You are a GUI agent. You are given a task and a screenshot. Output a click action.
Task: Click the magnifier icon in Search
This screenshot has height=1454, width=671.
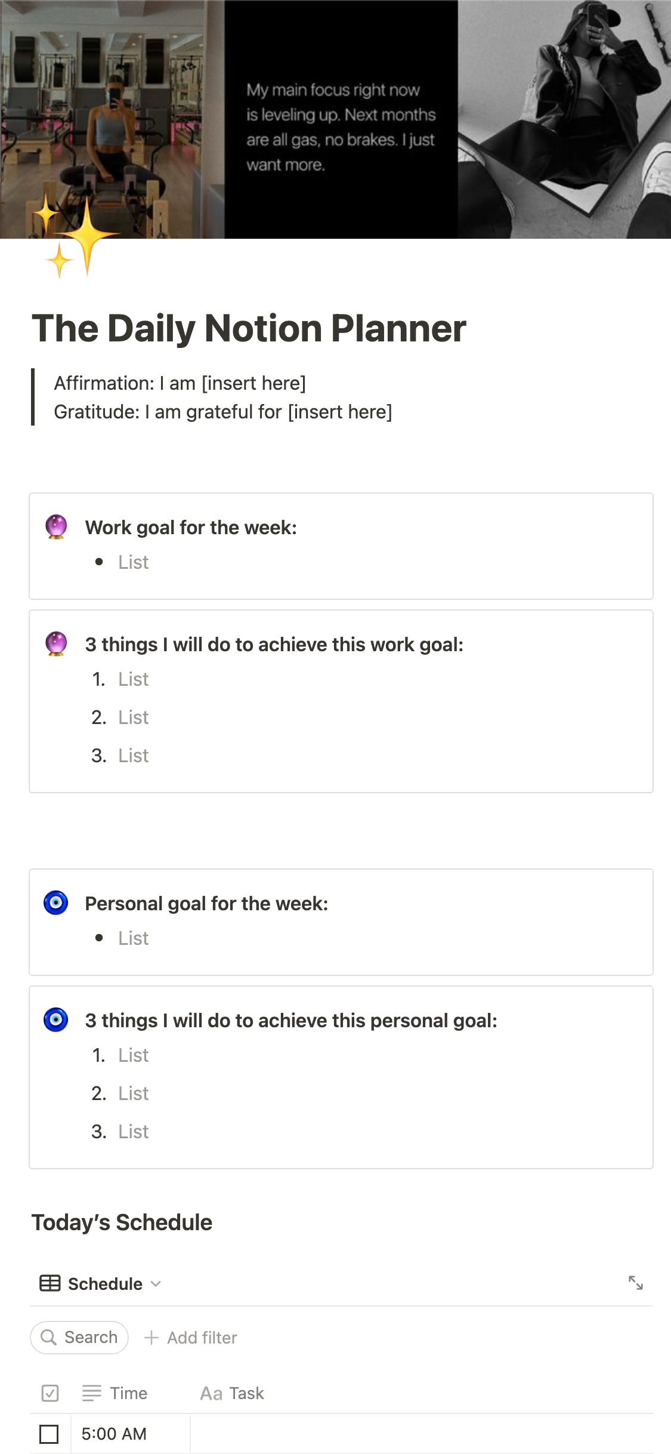(x=48, y=1337)
